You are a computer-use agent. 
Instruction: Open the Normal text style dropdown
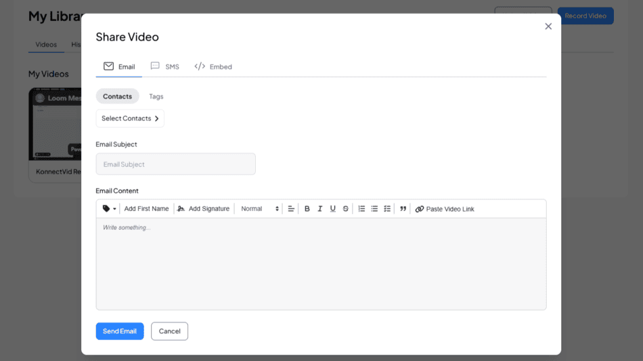260,209
